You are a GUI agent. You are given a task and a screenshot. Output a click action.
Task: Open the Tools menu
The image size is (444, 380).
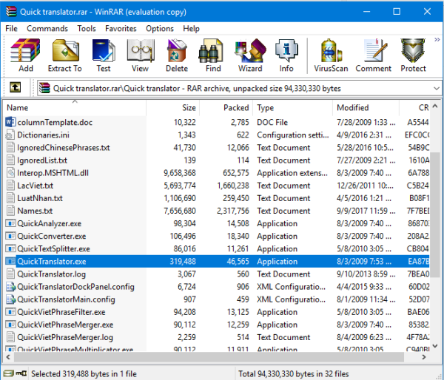point(87,29)
